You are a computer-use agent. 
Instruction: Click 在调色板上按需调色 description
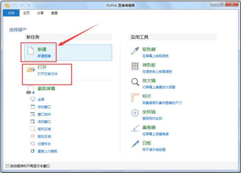tap(157, 71)
